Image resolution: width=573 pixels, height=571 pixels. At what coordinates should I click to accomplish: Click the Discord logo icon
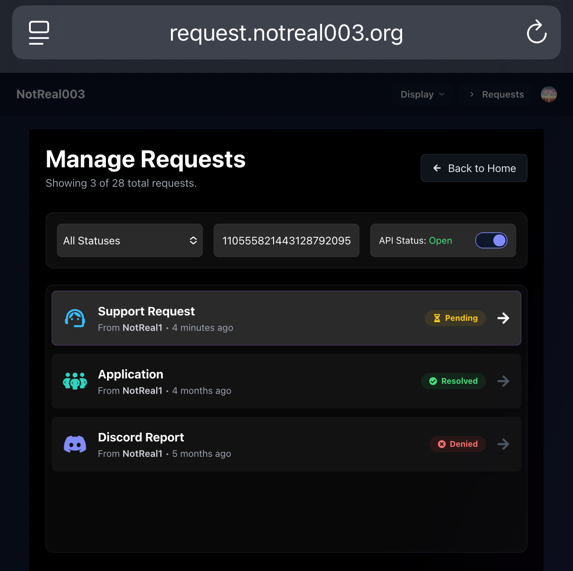pyautogui.click(x=75, y=444)
